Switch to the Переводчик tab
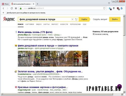 (x=75, y=24)
